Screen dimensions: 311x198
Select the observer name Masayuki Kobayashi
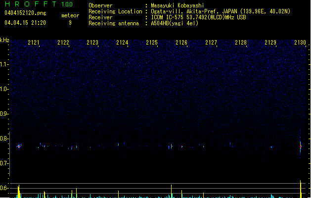click(x=178, y=5)
